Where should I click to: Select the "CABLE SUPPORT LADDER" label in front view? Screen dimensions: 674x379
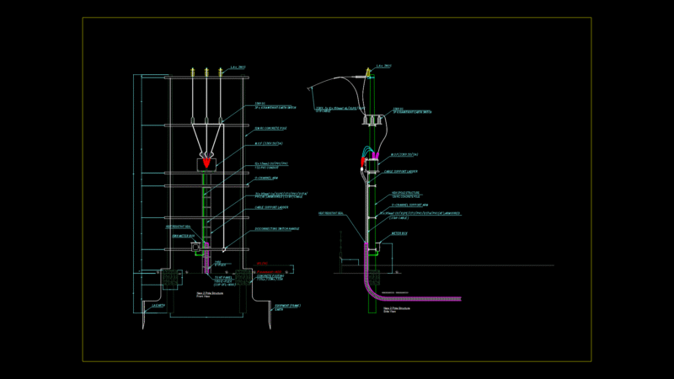pos(271,207)
